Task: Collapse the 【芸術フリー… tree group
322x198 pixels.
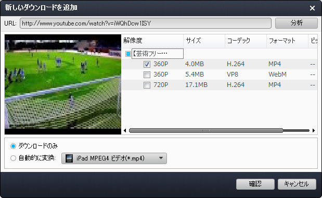Action: tap(128, 54)
